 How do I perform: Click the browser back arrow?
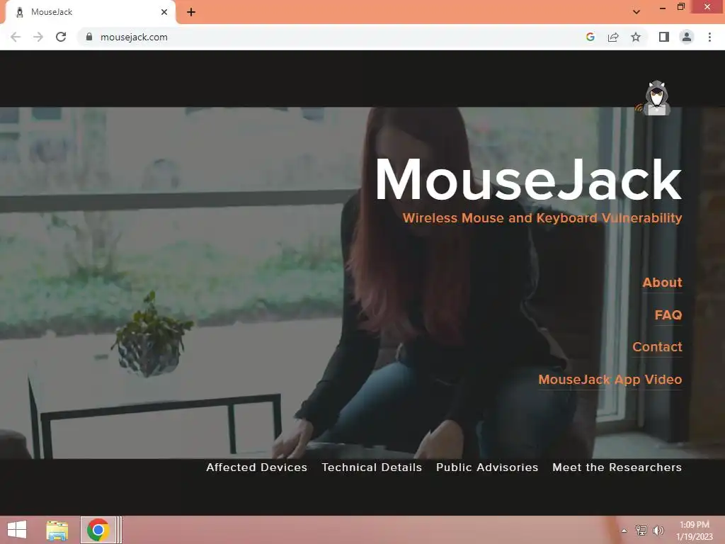pos(16,37)
